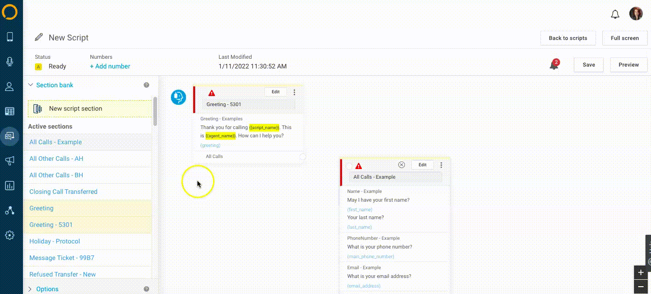The height and width of the screenshot is (294, 651).
Task: Click the Back to scripts button
Action: pos(568,38)
